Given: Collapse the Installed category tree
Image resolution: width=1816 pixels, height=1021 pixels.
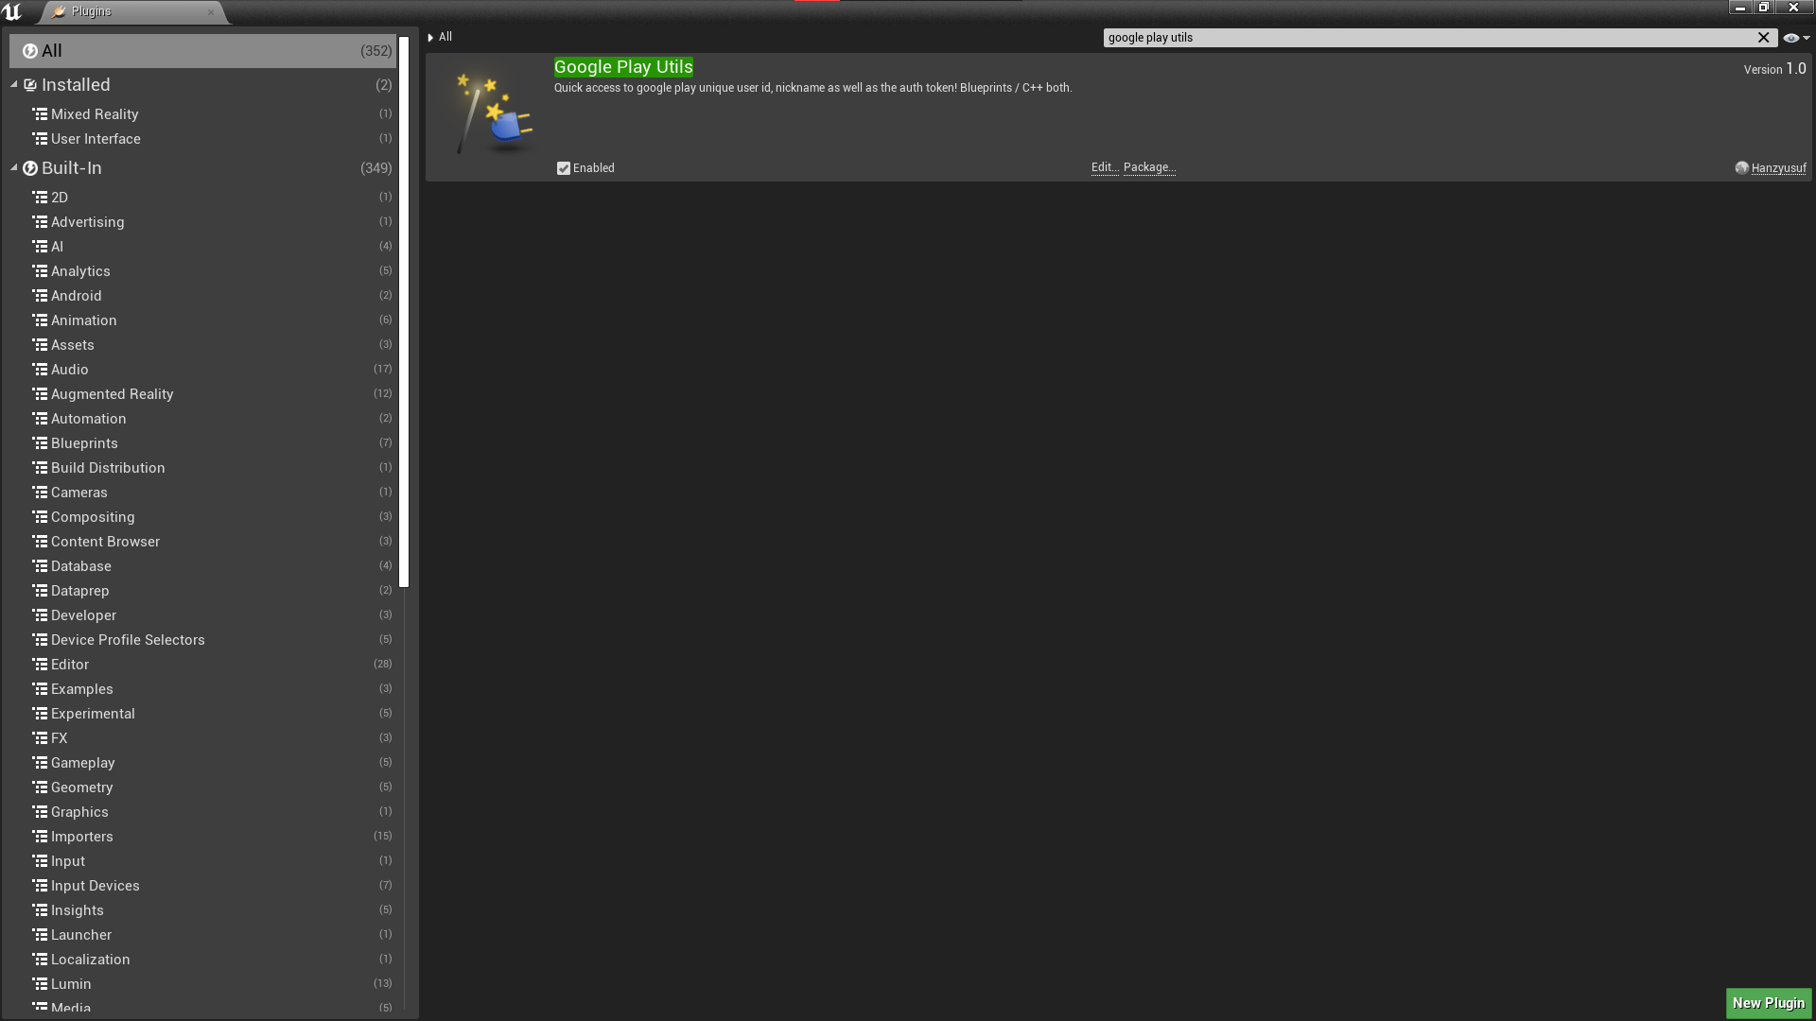Looking at the screenshot, I should pyautogui.click(x=14, y=85).
